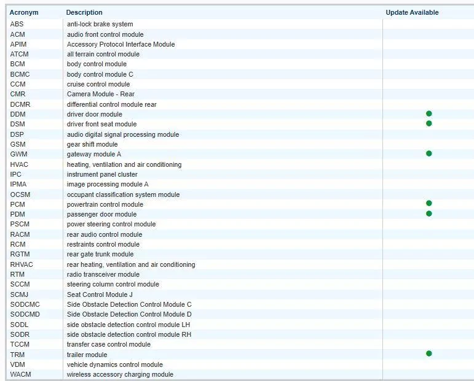Screen dimensions: 474x381
Task: Click the GWM gateway module update dot
Action: 429,153
